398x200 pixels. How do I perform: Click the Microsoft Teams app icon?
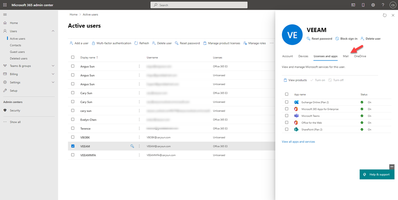click(296, 116)
